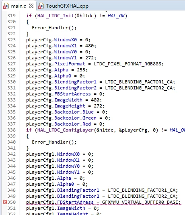
Task: Click LTDC_BLENDING_FACTOR1_CA on line 330
Action: tap(138, 82)
